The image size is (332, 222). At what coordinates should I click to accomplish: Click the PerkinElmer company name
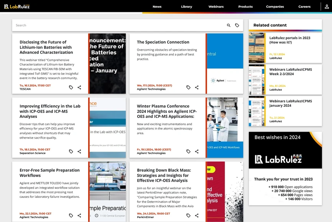click(x=145, y=217)
